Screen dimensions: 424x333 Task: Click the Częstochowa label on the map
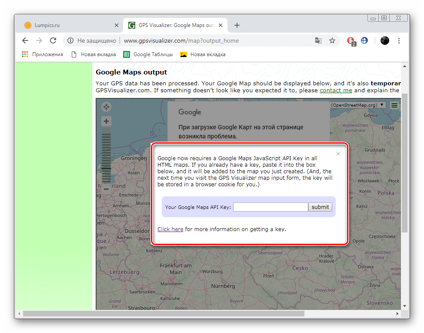(x=382, y=236)
